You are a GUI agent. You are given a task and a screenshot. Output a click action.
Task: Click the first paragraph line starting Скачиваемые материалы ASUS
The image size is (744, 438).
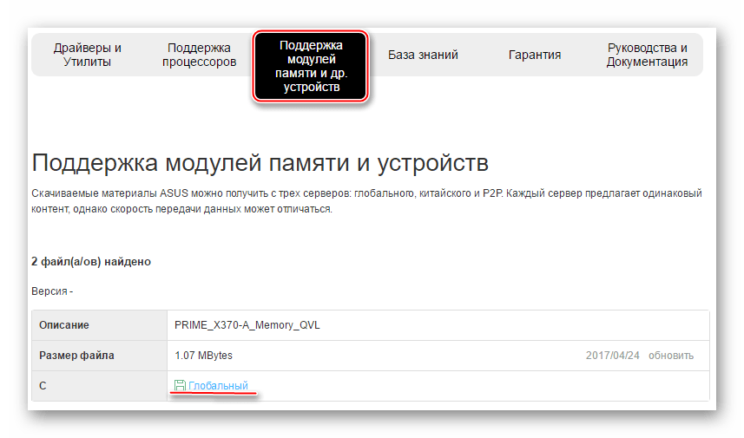pos(365,193)
